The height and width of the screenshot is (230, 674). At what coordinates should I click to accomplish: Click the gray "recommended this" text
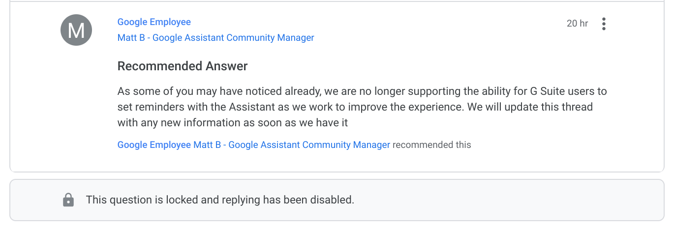[x=431, y=145]
